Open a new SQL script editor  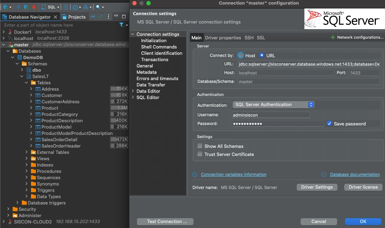point(48,7)
